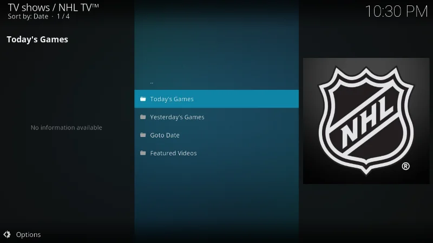Open the Today's Games folder entry
Screen dimensions: 433x243
(x=216, y=99)
